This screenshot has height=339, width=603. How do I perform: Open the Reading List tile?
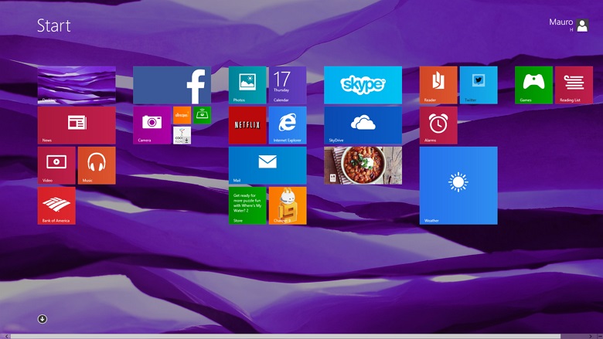pos(574,85)
